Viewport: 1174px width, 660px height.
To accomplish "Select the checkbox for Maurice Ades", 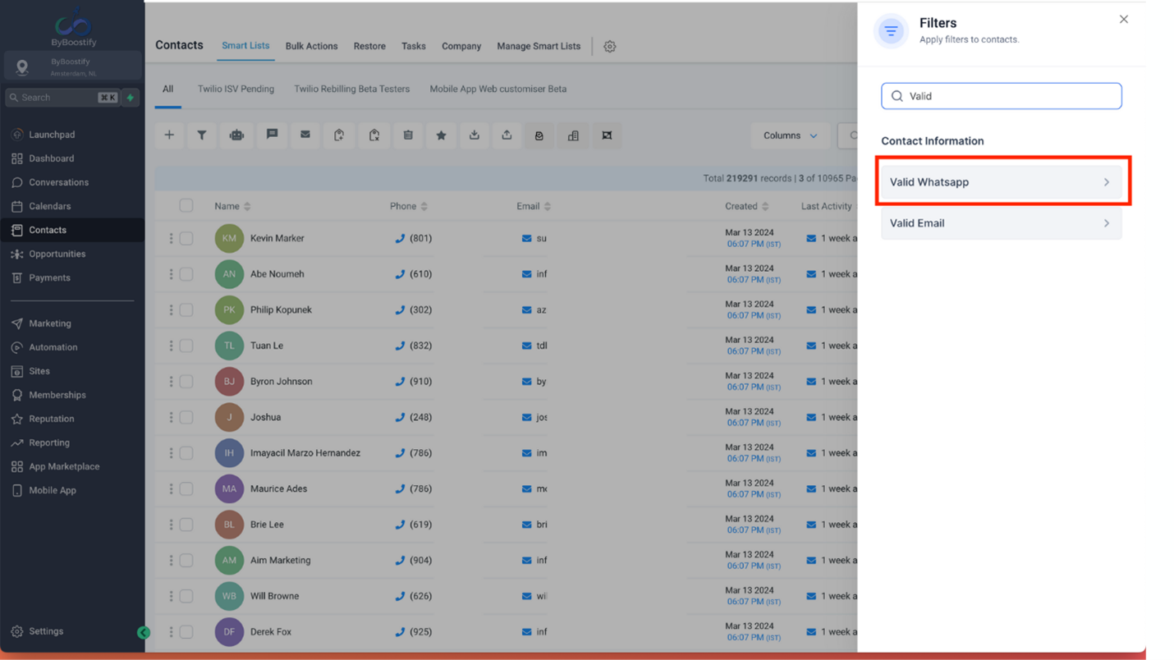I will click(x=186, y=488).
